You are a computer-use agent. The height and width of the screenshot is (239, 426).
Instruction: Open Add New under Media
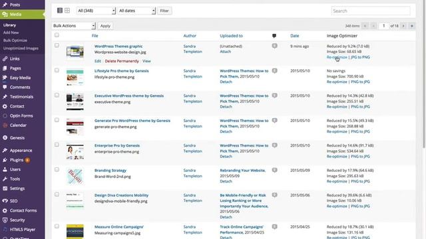coord(11,33)
